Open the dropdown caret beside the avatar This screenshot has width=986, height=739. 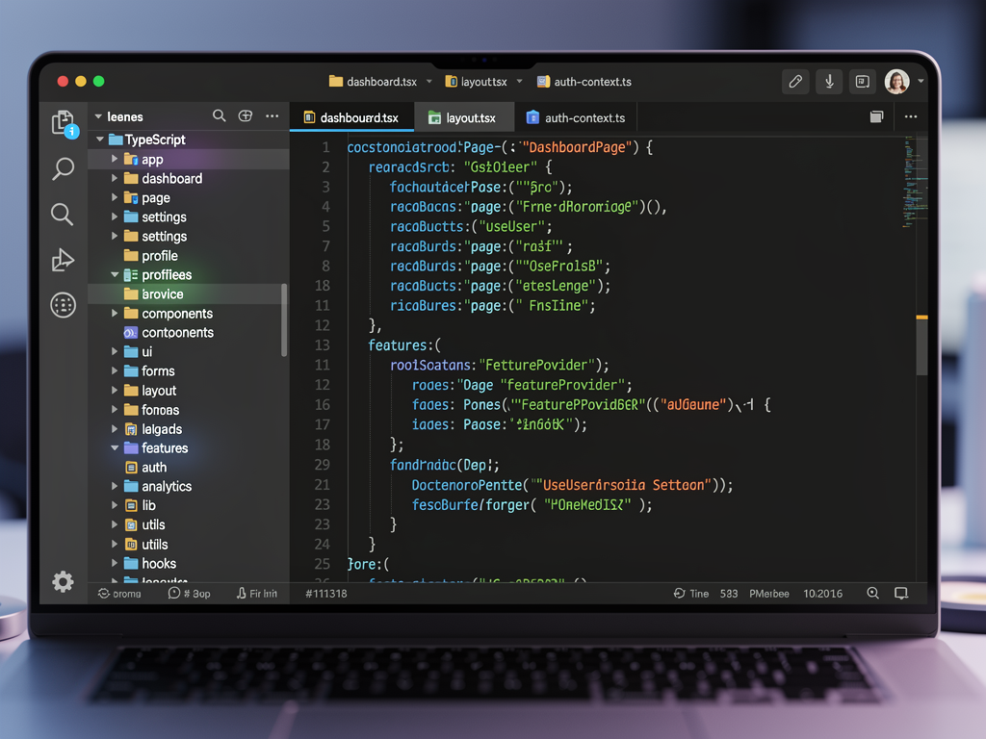point(921,81)
